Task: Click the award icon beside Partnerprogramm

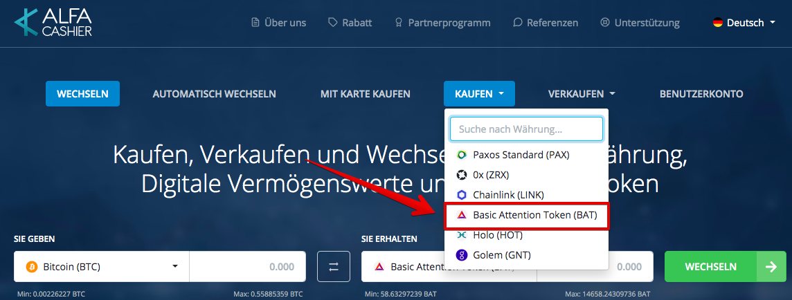Action: (399, 23)
